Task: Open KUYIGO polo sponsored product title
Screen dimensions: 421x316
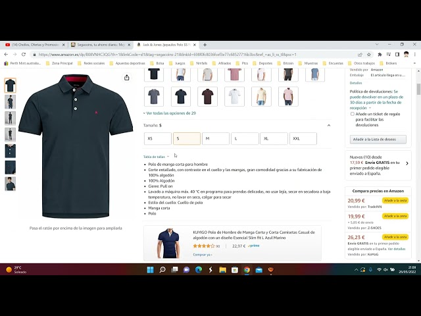Action: pos(254,235)
